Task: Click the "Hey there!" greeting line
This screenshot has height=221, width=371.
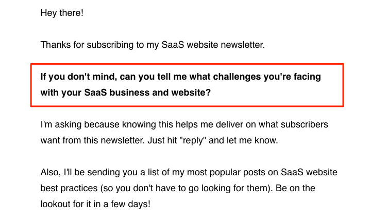Action: (x=62, y=13)
